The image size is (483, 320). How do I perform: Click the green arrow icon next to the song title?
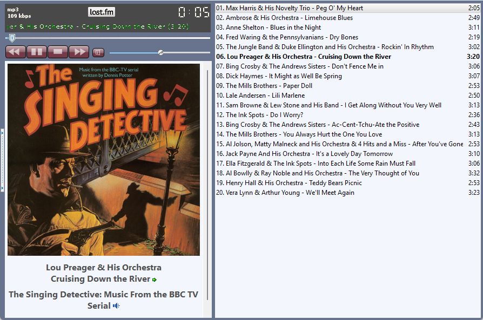pos(155,280)
